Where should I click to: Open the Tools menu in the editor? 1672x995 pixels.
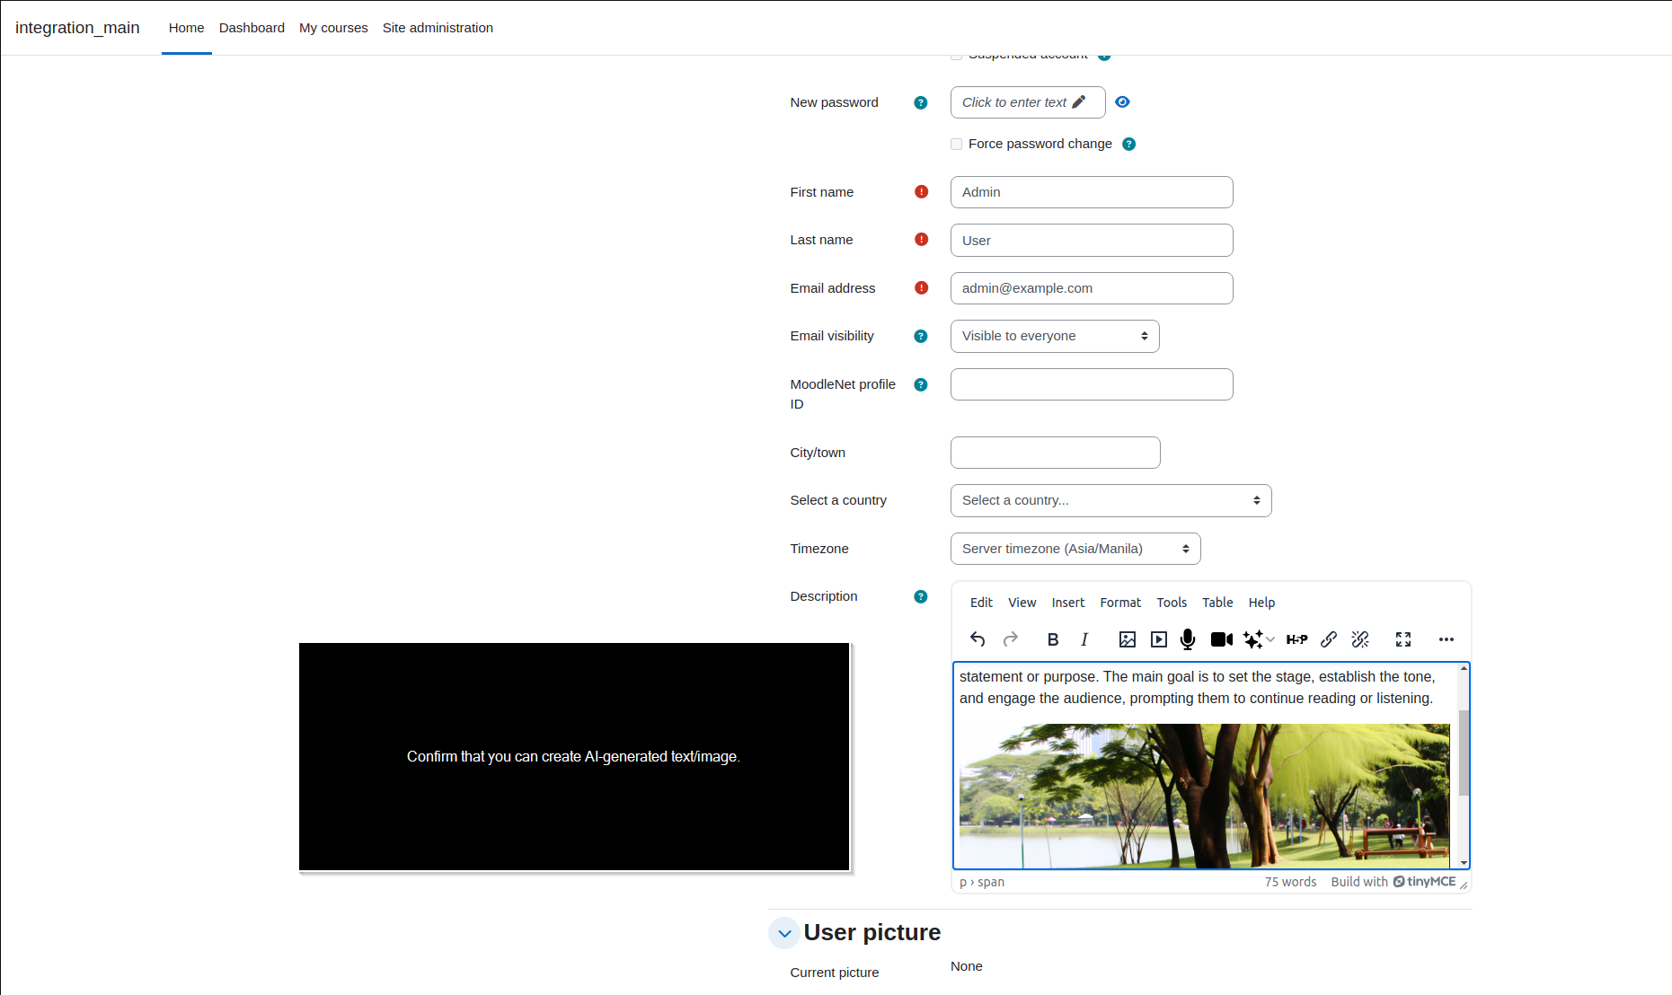click(x=1172, y=603)
